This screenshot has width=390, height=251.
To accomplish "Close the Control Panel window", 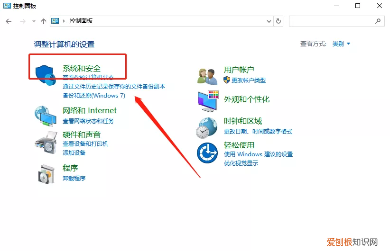I will click(x=379, y=6).
